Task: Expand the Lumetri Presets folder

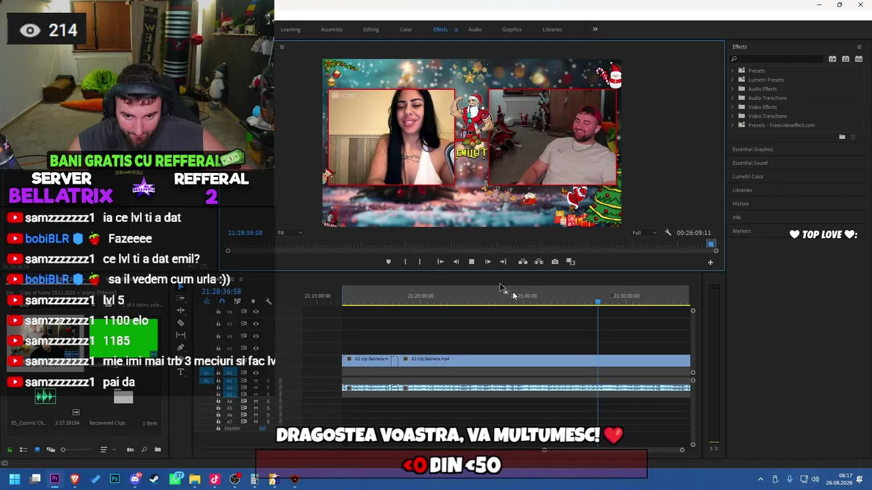Action: tap(733, 80)
